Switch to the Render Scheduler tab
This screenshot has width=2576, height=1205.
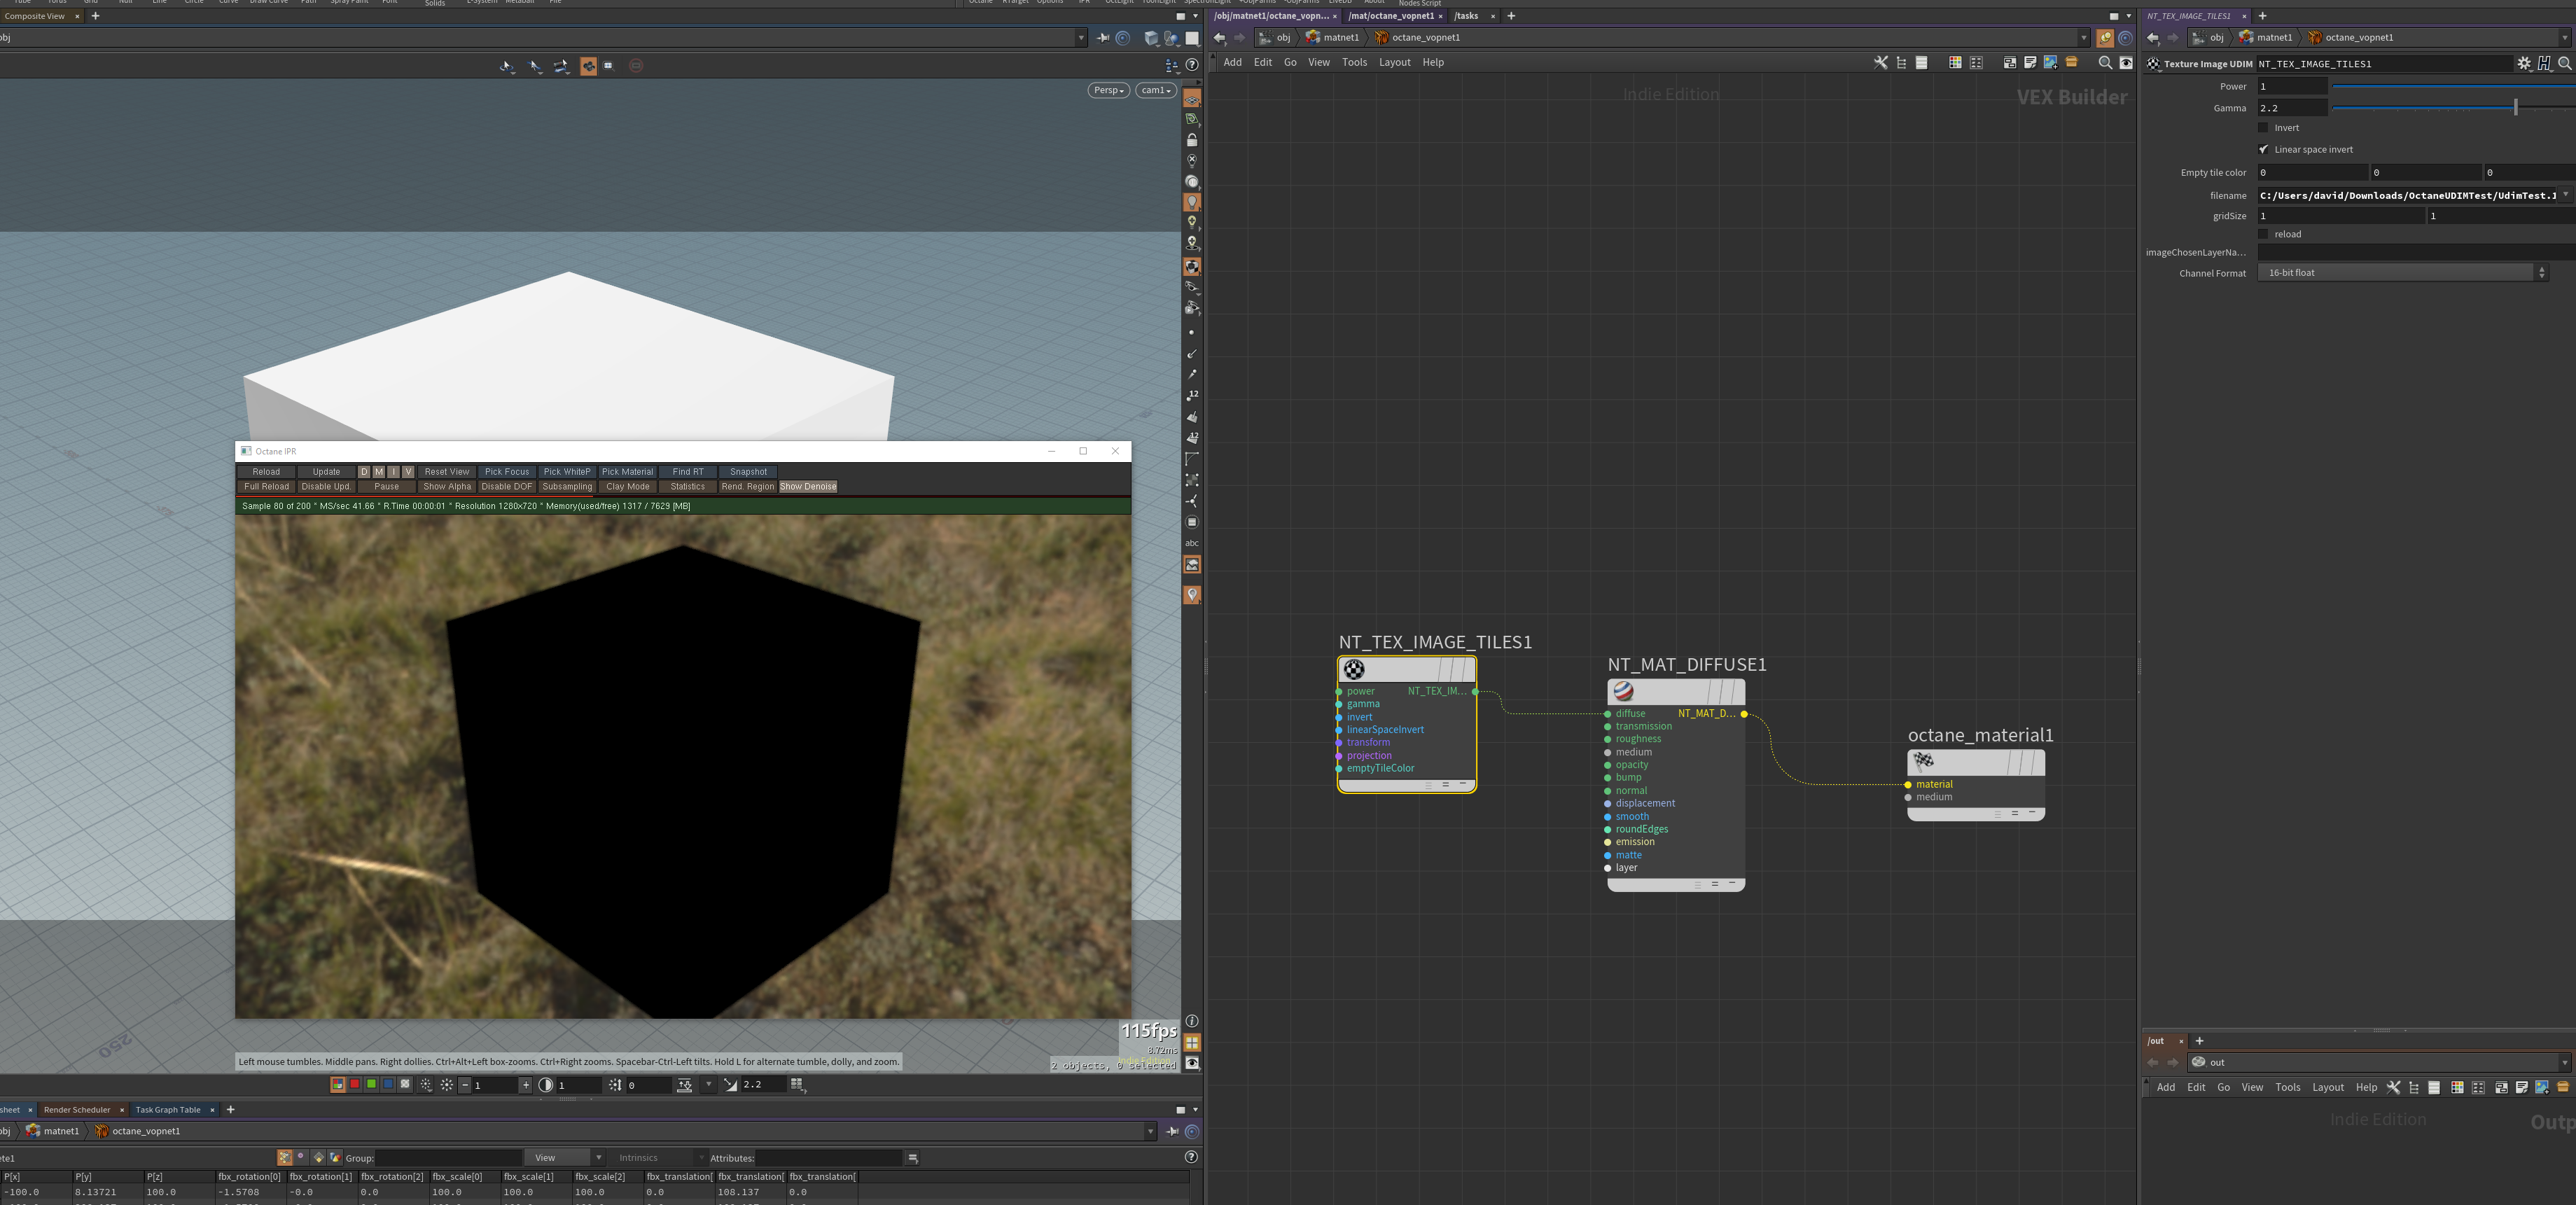coord(77,1110)
